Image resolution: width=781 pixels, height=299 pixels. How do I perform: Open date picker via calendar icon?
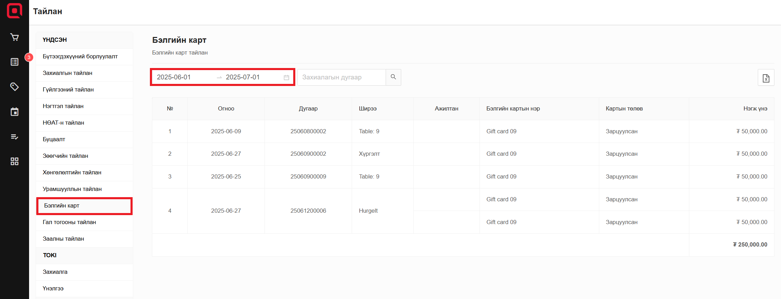(x=286, y=77)
